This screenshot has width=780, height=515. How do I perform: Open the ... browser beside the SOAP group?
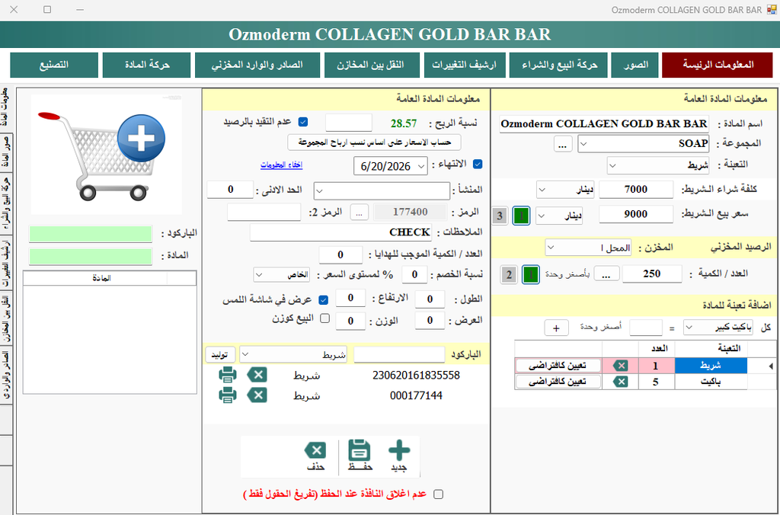click(562, 143)
